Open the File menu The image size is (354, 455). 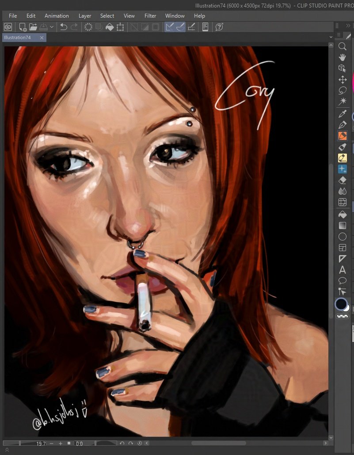tap(13, 16)
